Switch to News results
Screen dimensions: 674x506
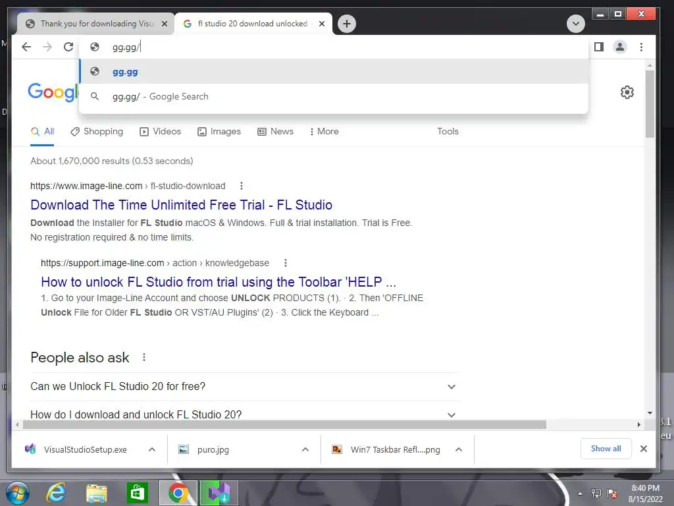pyautogui.click(x=276, y=132)
